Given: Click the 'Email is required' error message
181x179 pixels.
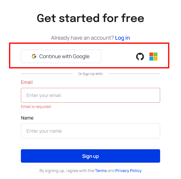Looking at the screenshot, I should (x=36, y=107).
